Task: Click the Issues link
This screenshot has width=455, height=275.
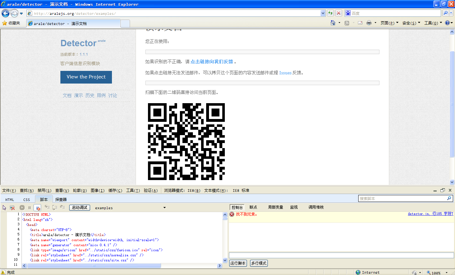Action: [285, 73]
